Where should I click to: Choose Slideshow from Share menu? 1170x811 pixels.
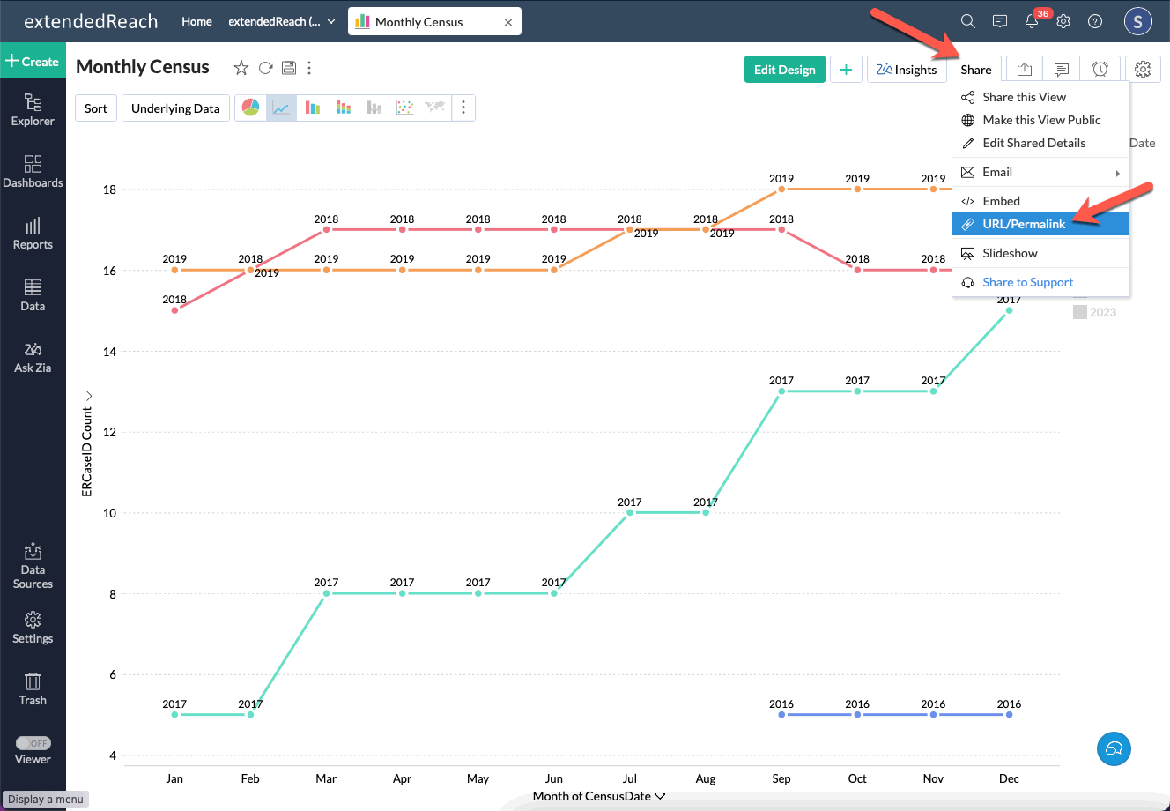[1040, 253]
